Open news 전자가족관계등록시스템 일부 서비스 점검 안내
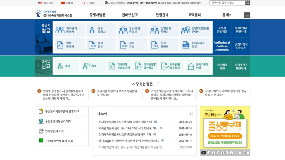The width and height of the screenshot is (285, 160). click(x=125, y=122)
